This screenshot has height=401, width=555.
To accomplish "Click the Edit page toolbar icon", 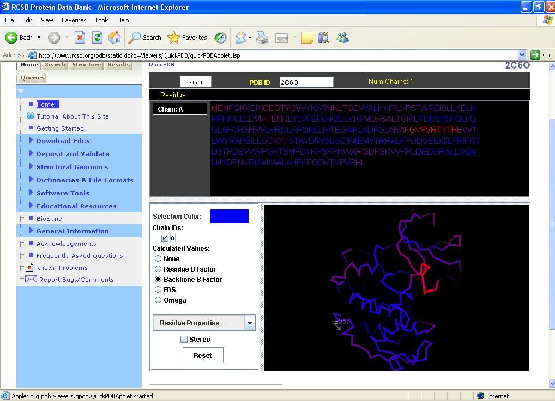I will point(282,38).
